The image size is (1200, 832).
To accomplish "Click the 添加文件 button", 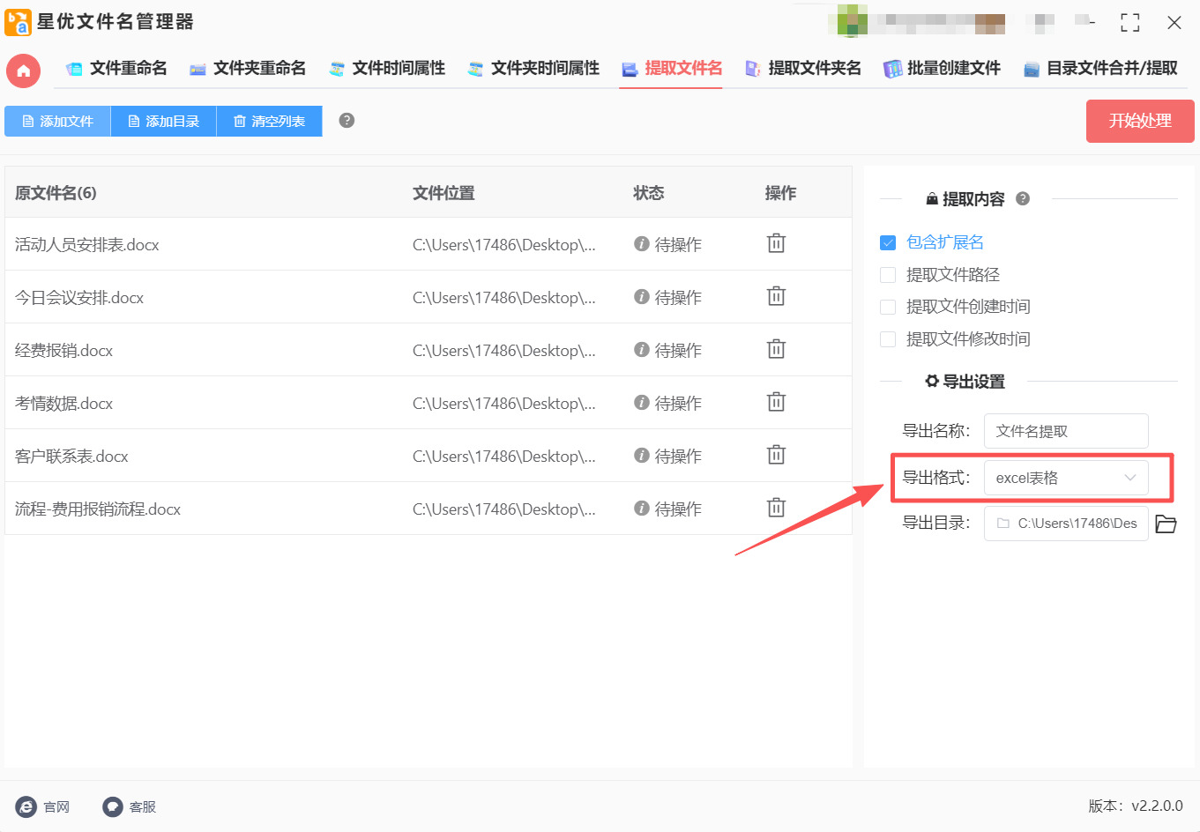I will [x=57, y=122].
